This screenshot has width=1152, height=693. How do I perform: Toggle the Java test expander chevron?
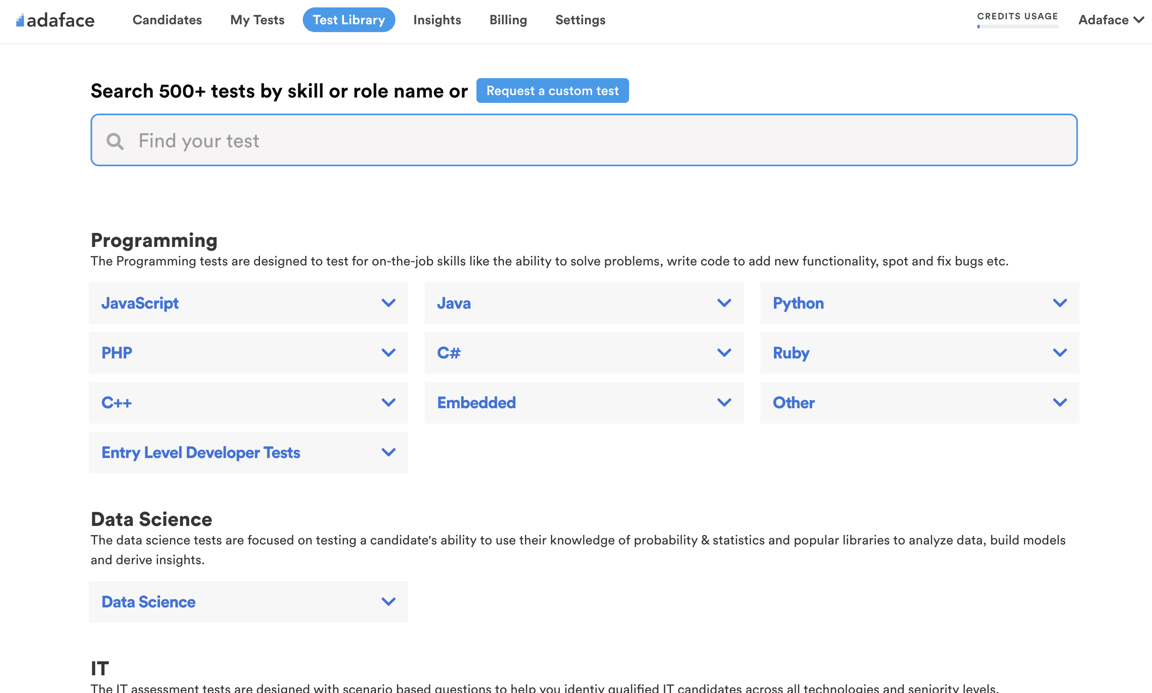click(724, 303)
